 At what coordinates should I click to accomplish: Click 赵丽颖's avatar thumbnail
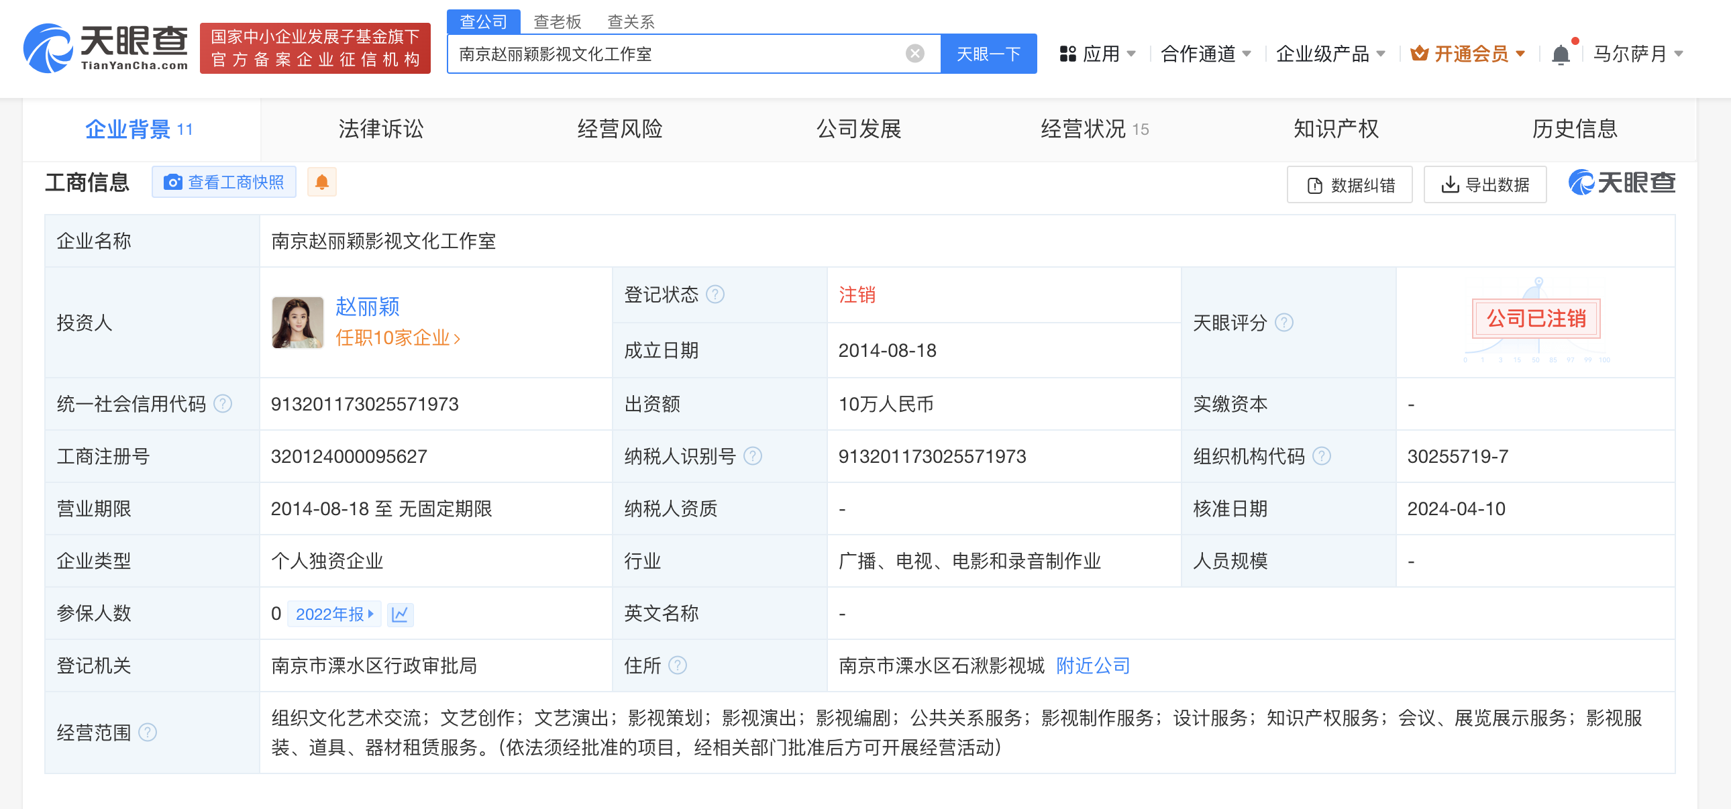click(298, 323)
